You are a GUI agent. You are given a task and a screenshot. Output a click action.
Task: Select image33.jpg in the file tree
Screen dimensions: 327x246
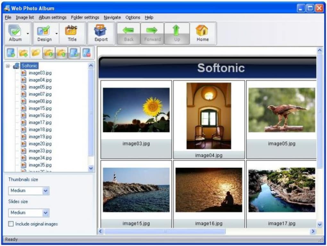pos(40,151)
